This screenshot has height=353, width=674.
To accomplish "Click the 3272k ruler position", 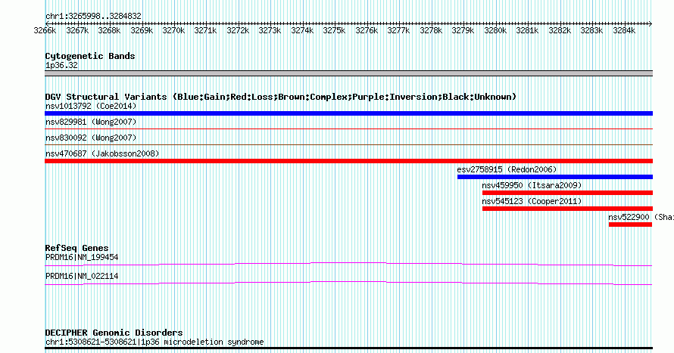I will click(238, 30).
